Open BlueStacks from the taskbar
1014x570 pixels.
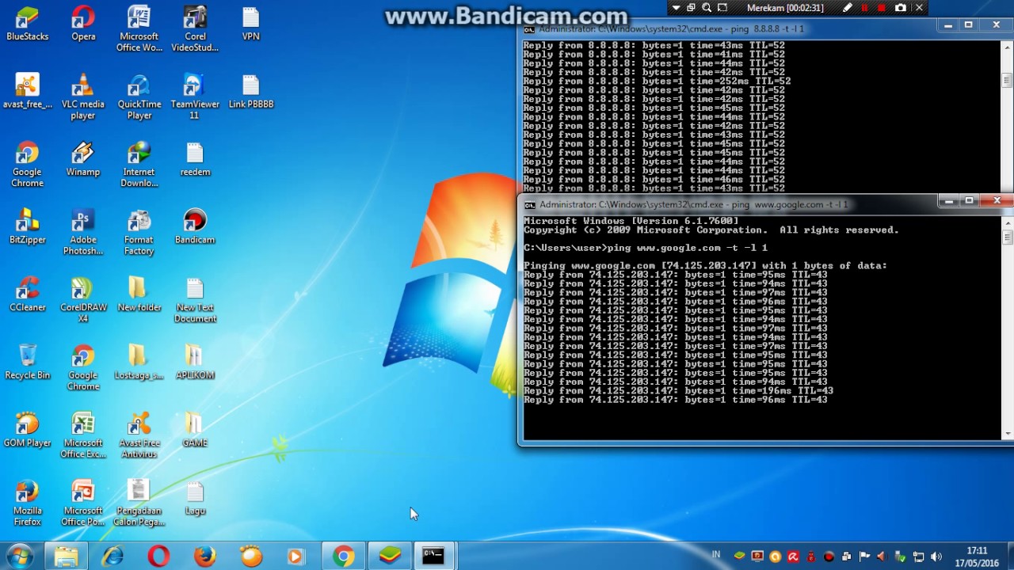point(389,557)
